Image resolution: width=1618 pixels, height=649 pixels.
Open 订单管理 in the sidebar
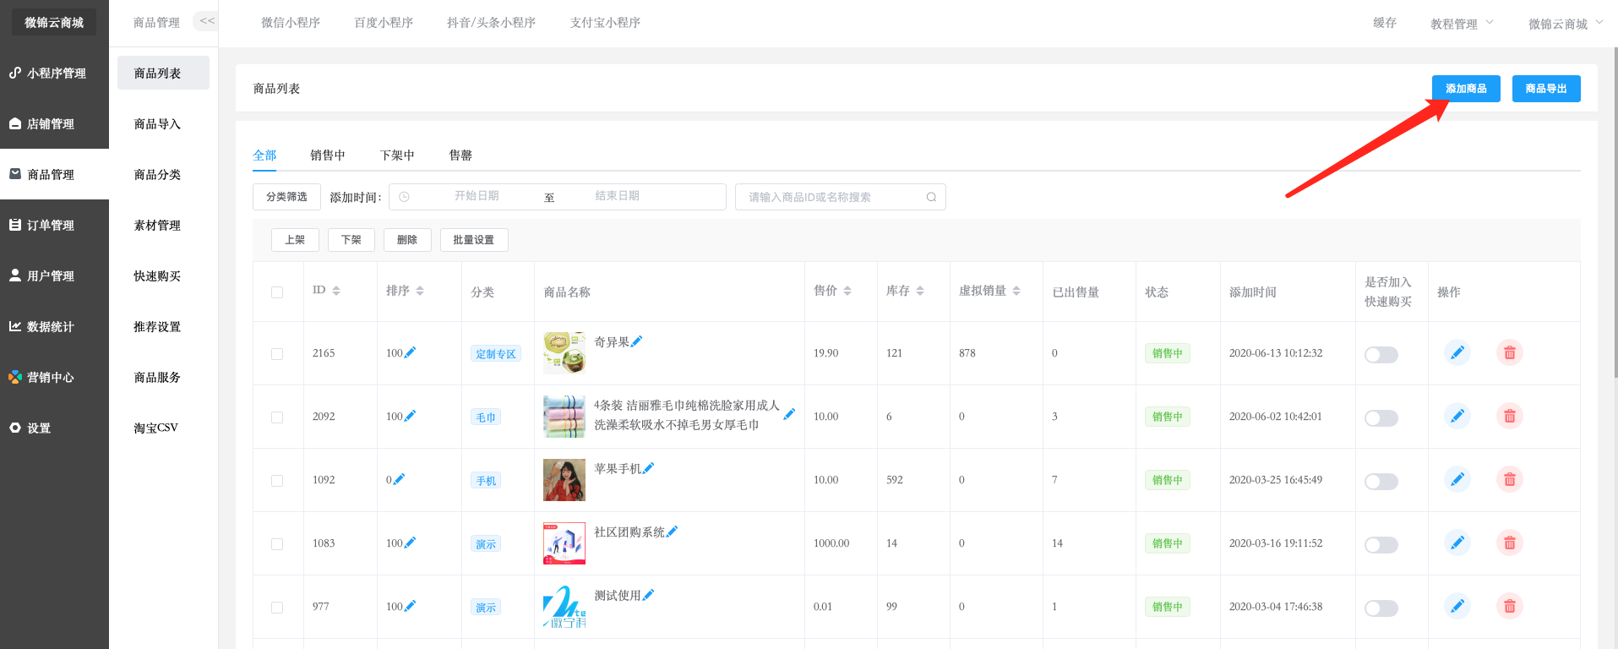54,225
